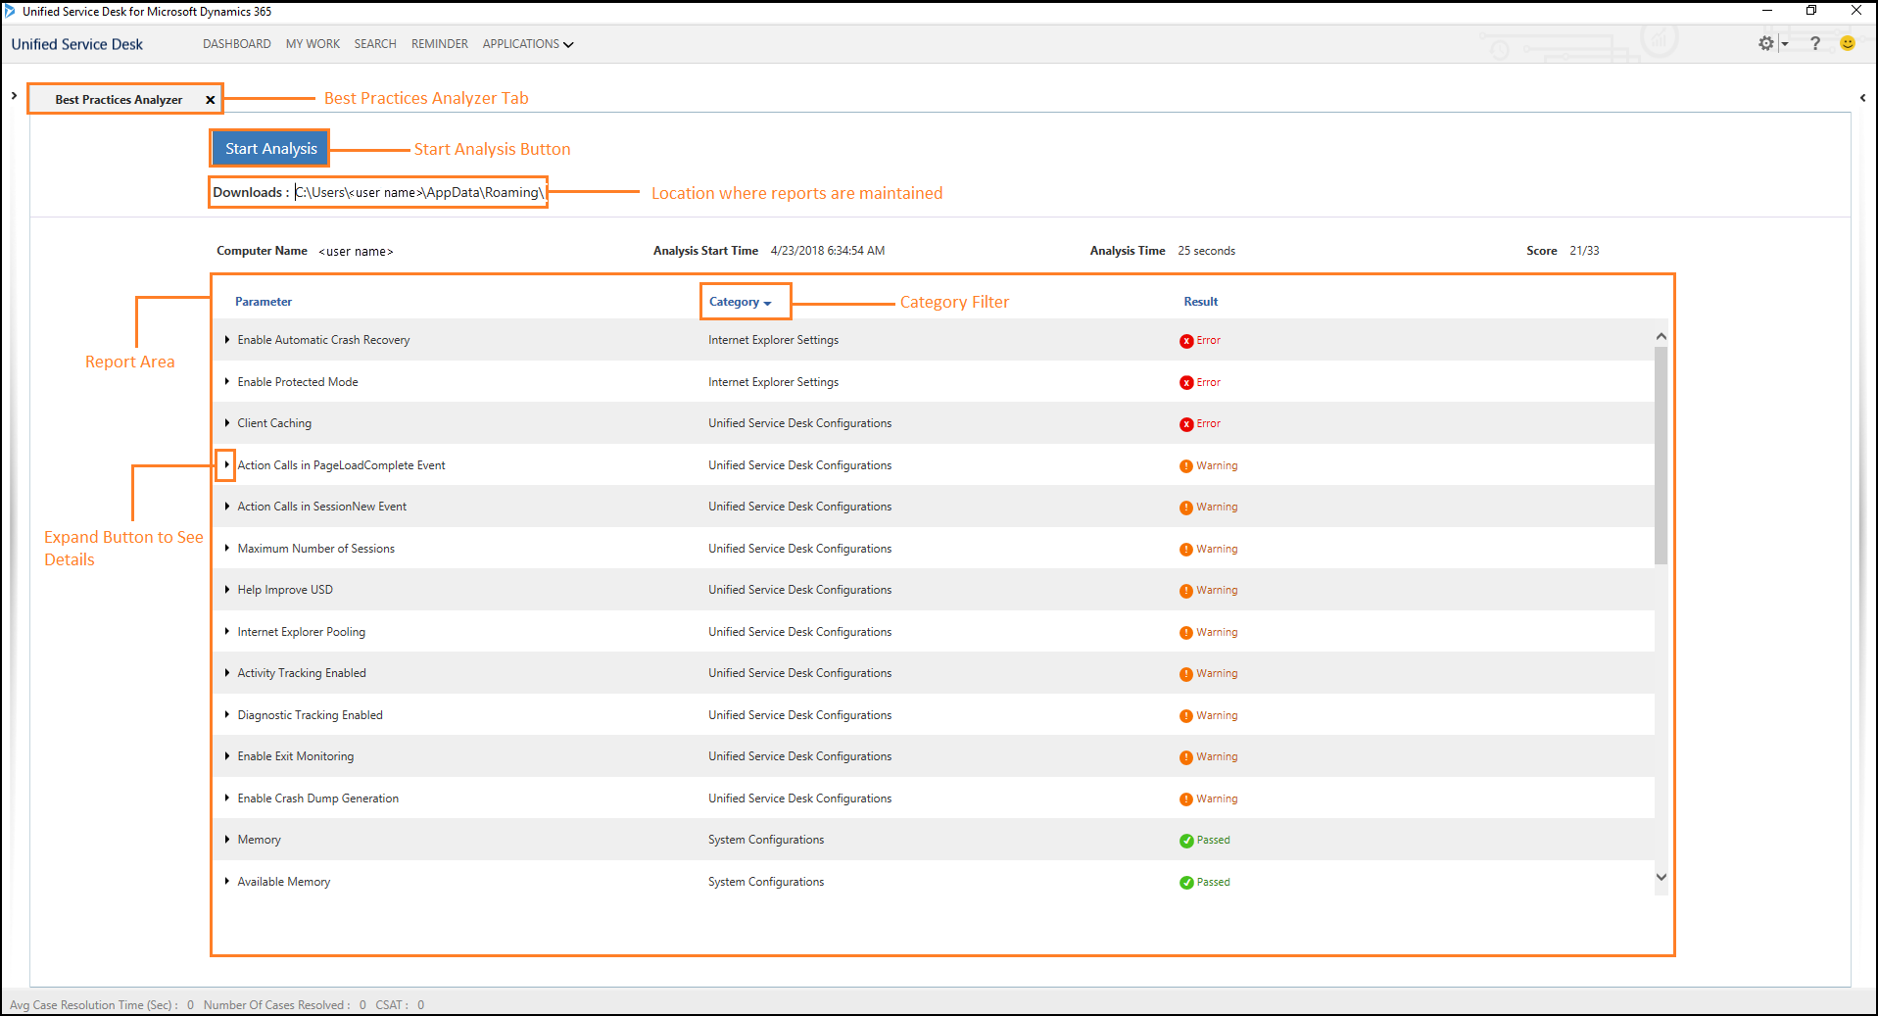Expand Maximum Number of Sessions details
This screenshot has width=1878, height=1016.
pos(227,548)
